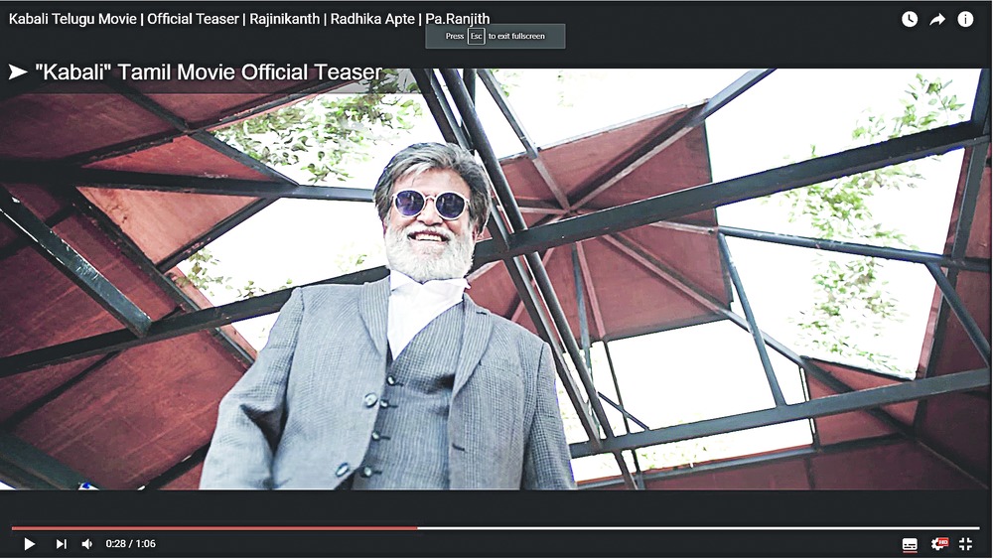
Task: Exit fullscreen using the bottom-right icon
Action: pos(965,544)
